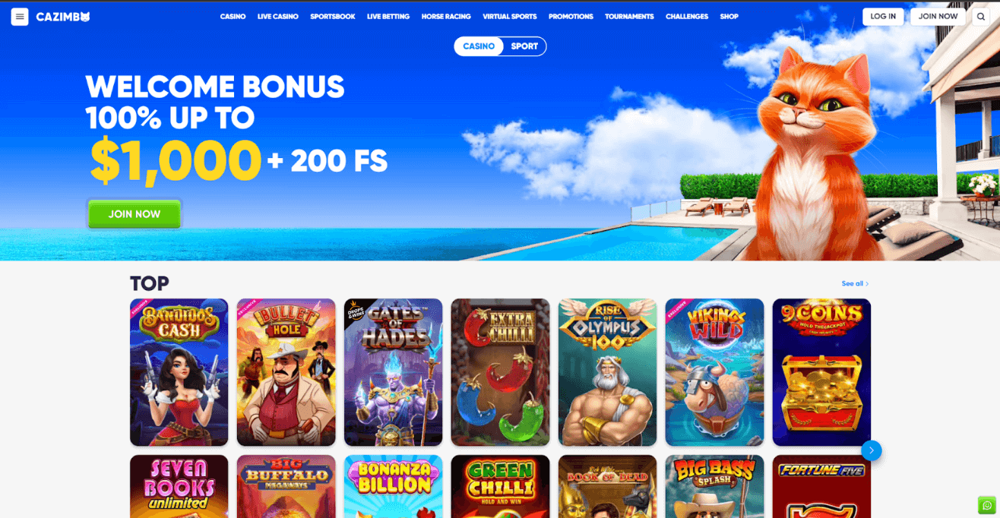Open the 9 Coins game tile
This screenshot has width=1000, height=518.
click(821, 372)
